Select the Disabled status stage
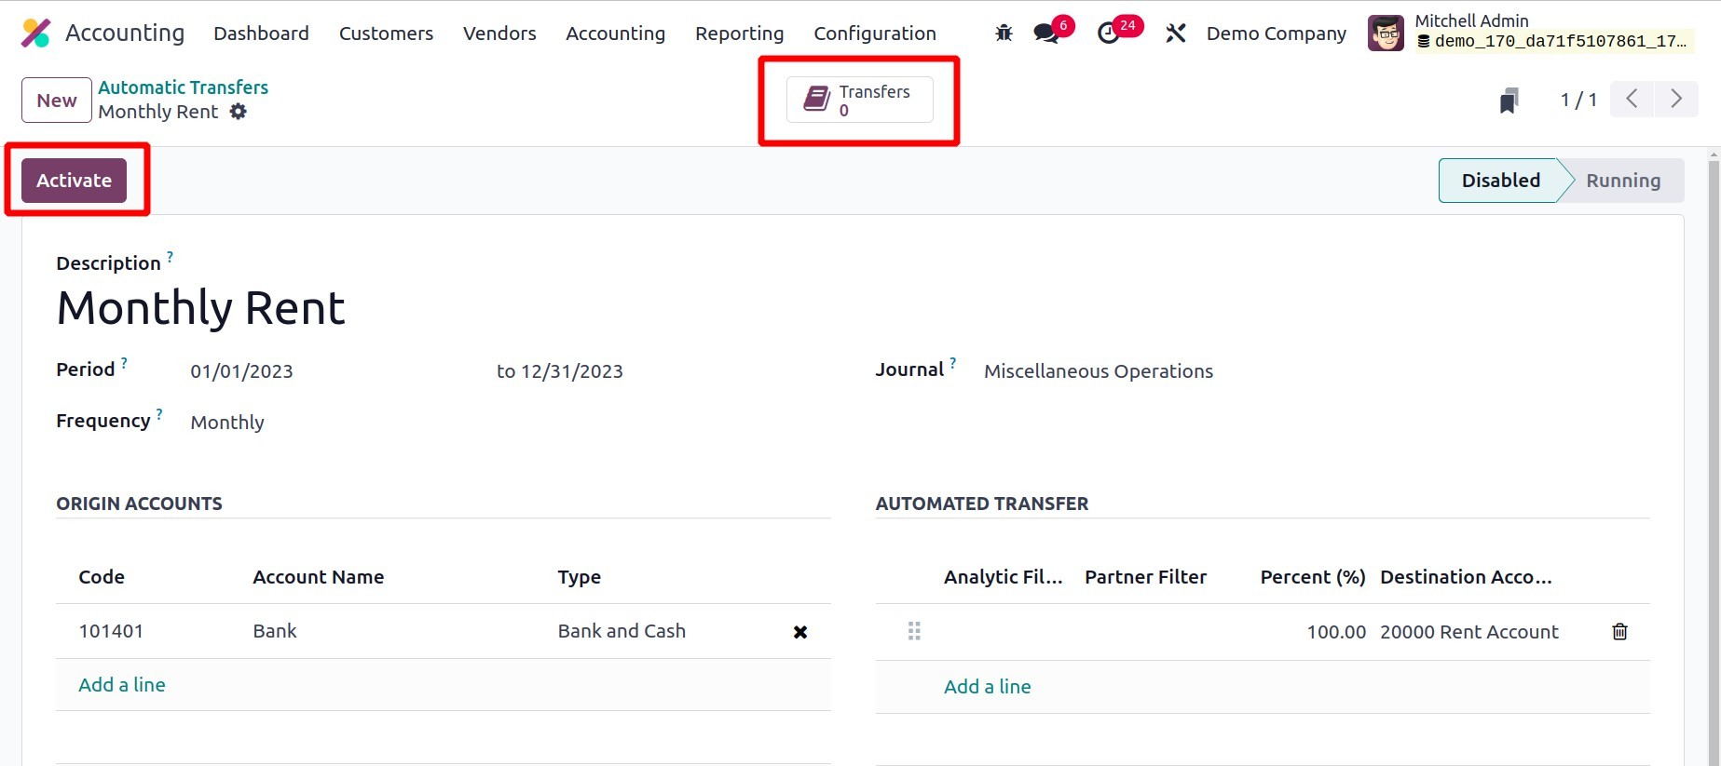The image size is (1721, 766). 1499,181
